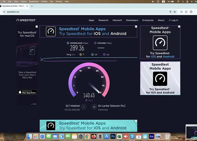Click the volume icon in menu bar
Screen dimensions: 197x141
click(x=153, y=2)
